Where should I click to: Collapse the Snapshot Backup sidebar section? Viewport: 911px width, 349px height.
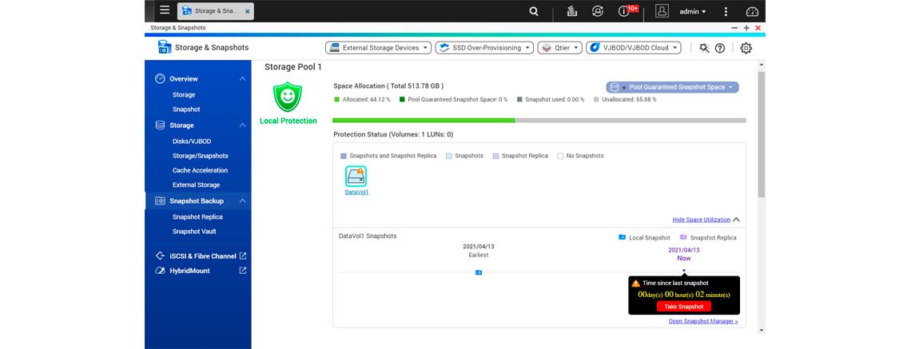click(243, 201)
